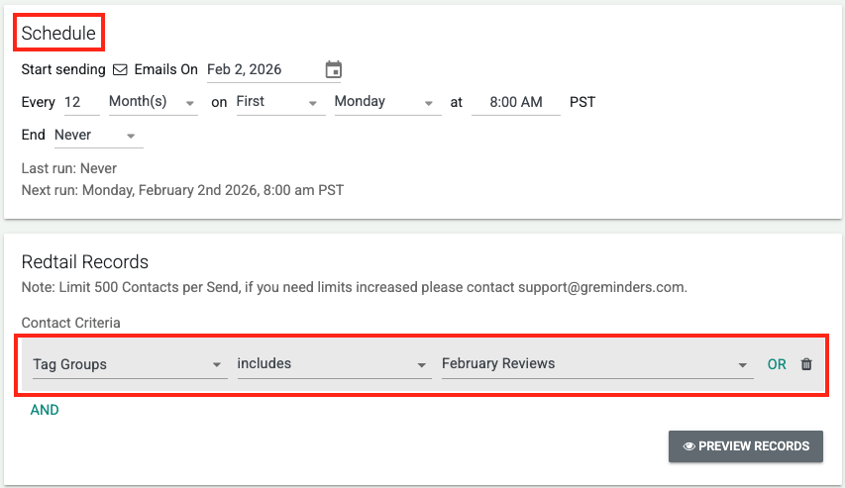Screen dimensions: 845x488
Task: Open the February Reviews value dropdown
Action: coord(595,364)
